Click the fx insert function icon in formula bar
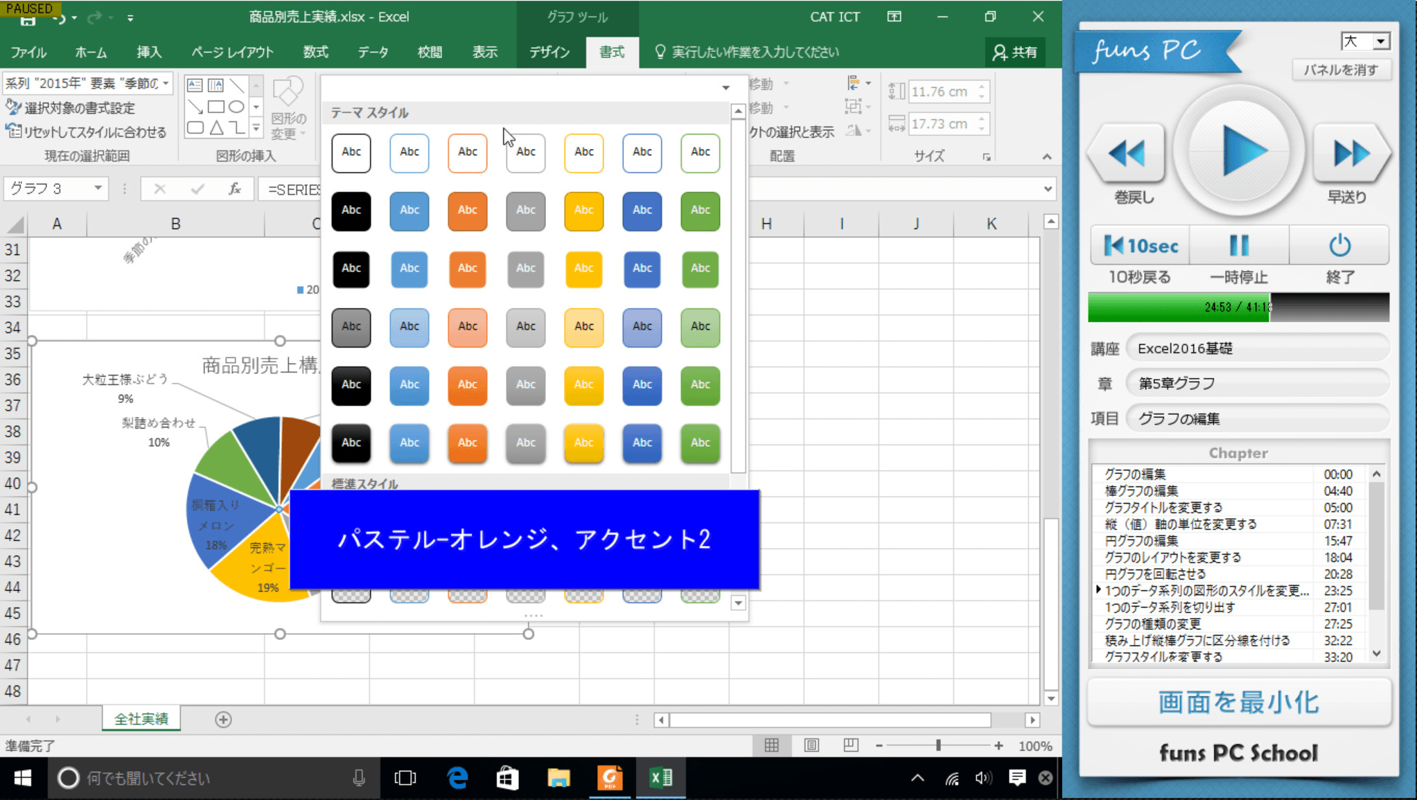This screenshot has height=800, width=1417. pos(235,188)
